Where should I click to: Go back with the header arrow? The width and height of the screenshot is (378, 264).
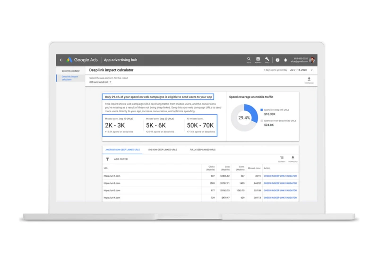[x=61, y=60]
